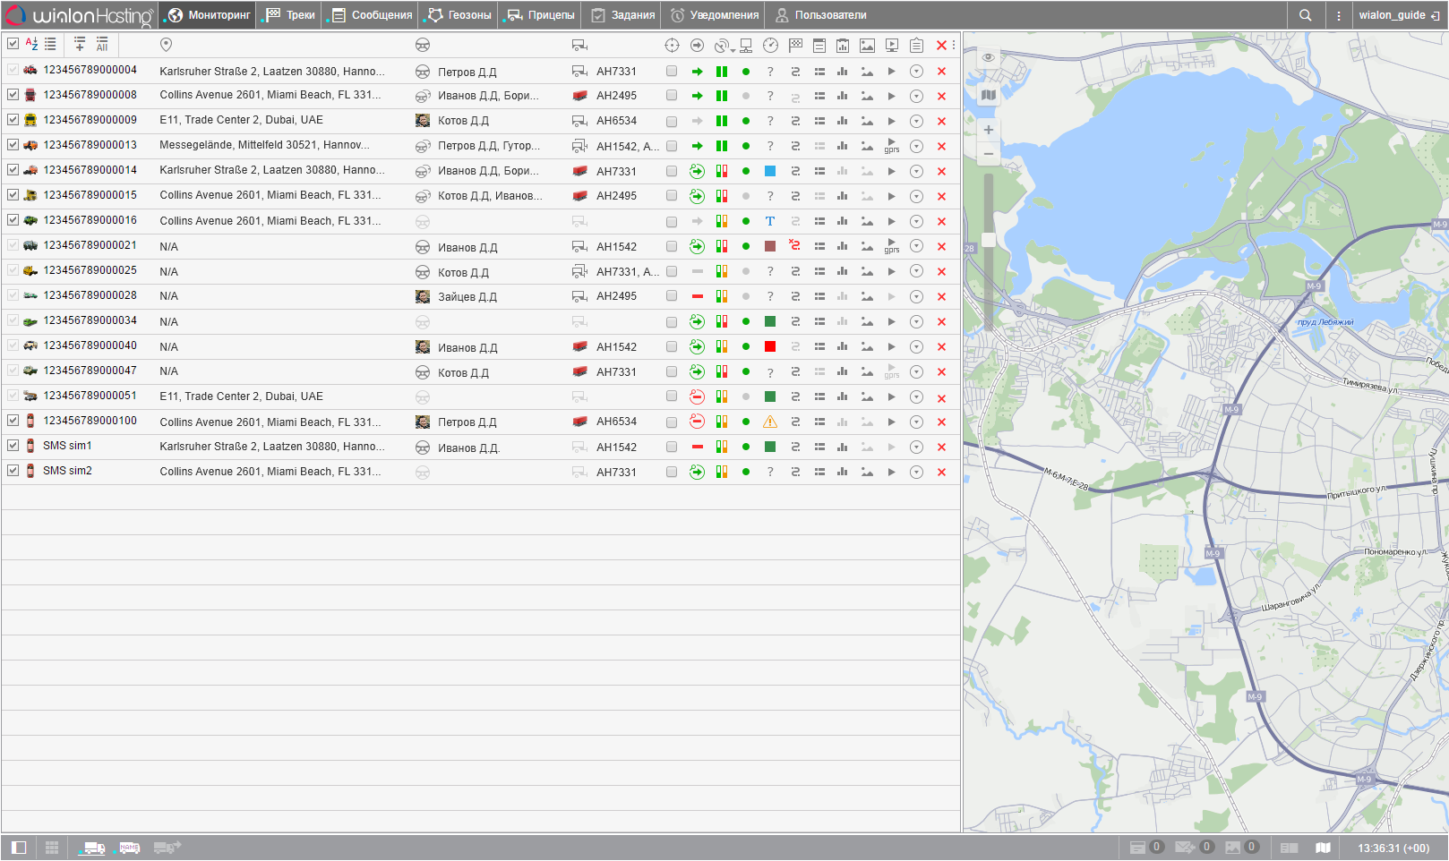The image size is (1449, 861).
Task: Uncheck the checkbox for unit 123456789000013
Action: point(13,145)
